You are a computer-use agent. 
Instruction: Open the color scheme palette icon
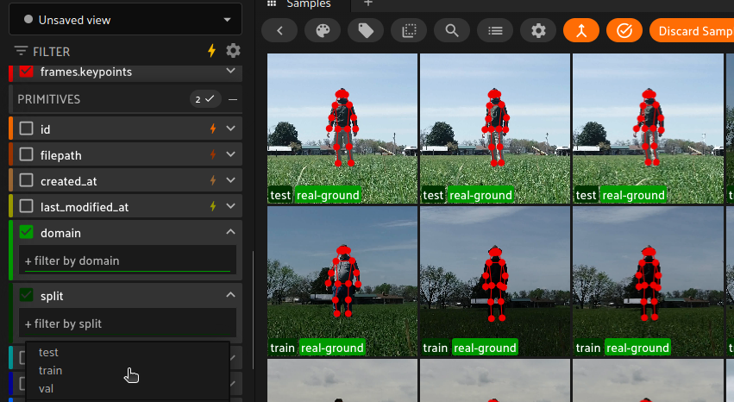click(323, 31)
